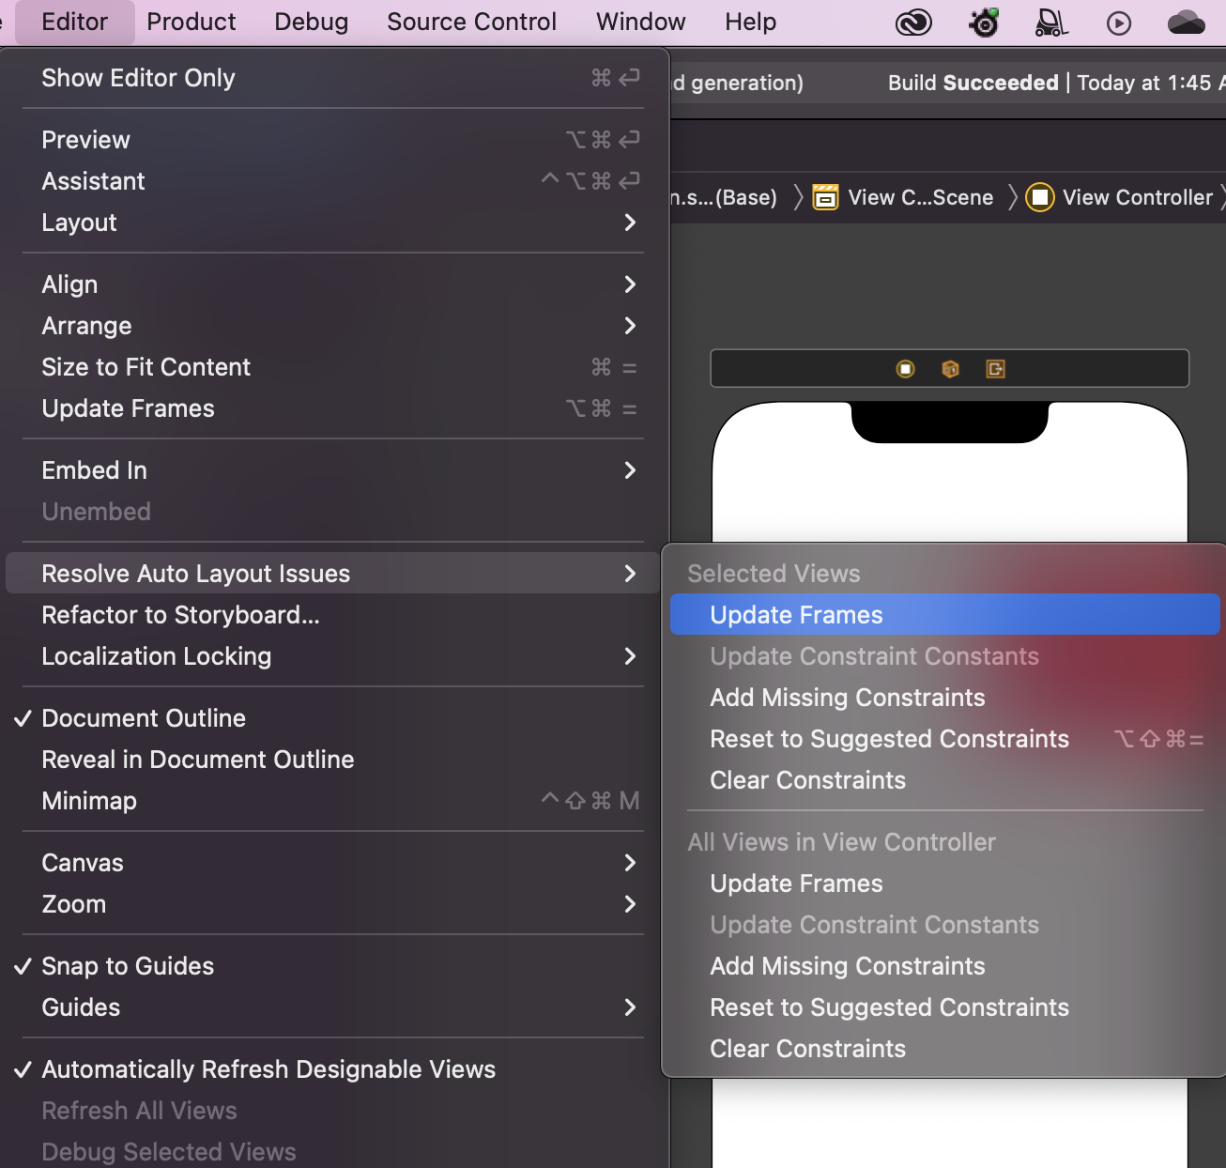Image resolution: width=1226 pixels, height=1168 pixels.
Task: Expand the Localization Locking submenu
Action: 333,656
